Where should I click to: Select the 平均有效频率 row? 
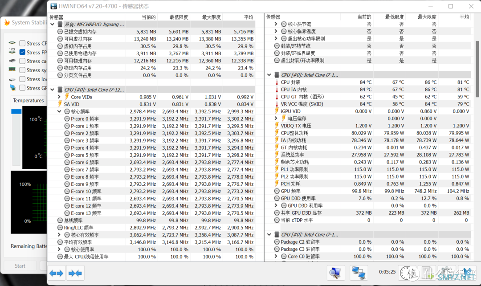(152, 242)
